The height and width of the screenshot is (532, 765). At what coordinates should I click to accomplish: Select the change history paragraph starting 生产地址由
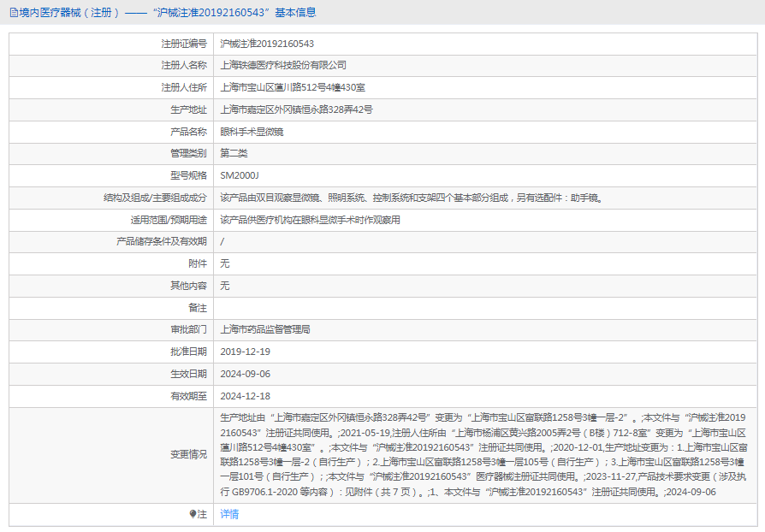pyautogui.click(x=483, y=455)
